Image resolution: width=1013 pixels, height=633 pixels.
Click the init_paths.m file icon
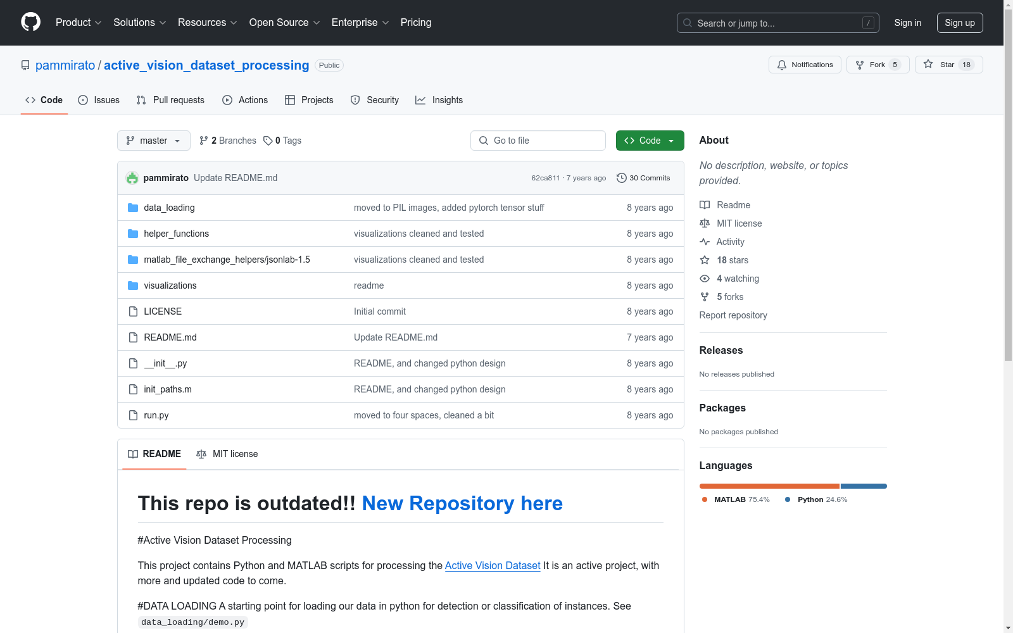(x=133, y=389)
